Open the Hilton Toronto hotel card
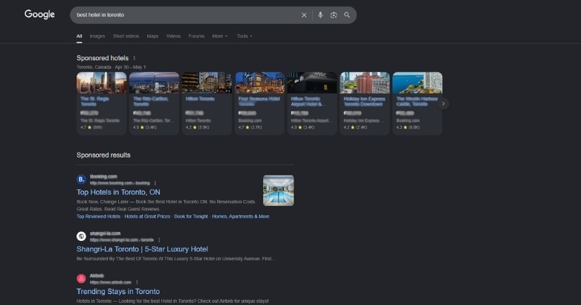 (x=207, y=103)
